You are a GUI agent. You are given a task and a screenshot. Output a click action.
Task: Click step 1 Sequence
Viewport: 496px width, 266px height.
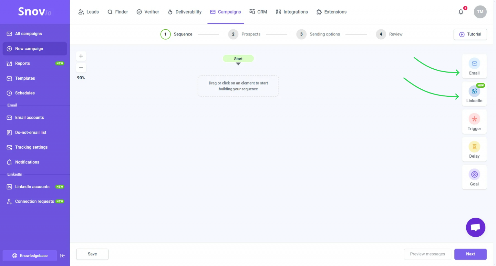click(x=176, y=34)
